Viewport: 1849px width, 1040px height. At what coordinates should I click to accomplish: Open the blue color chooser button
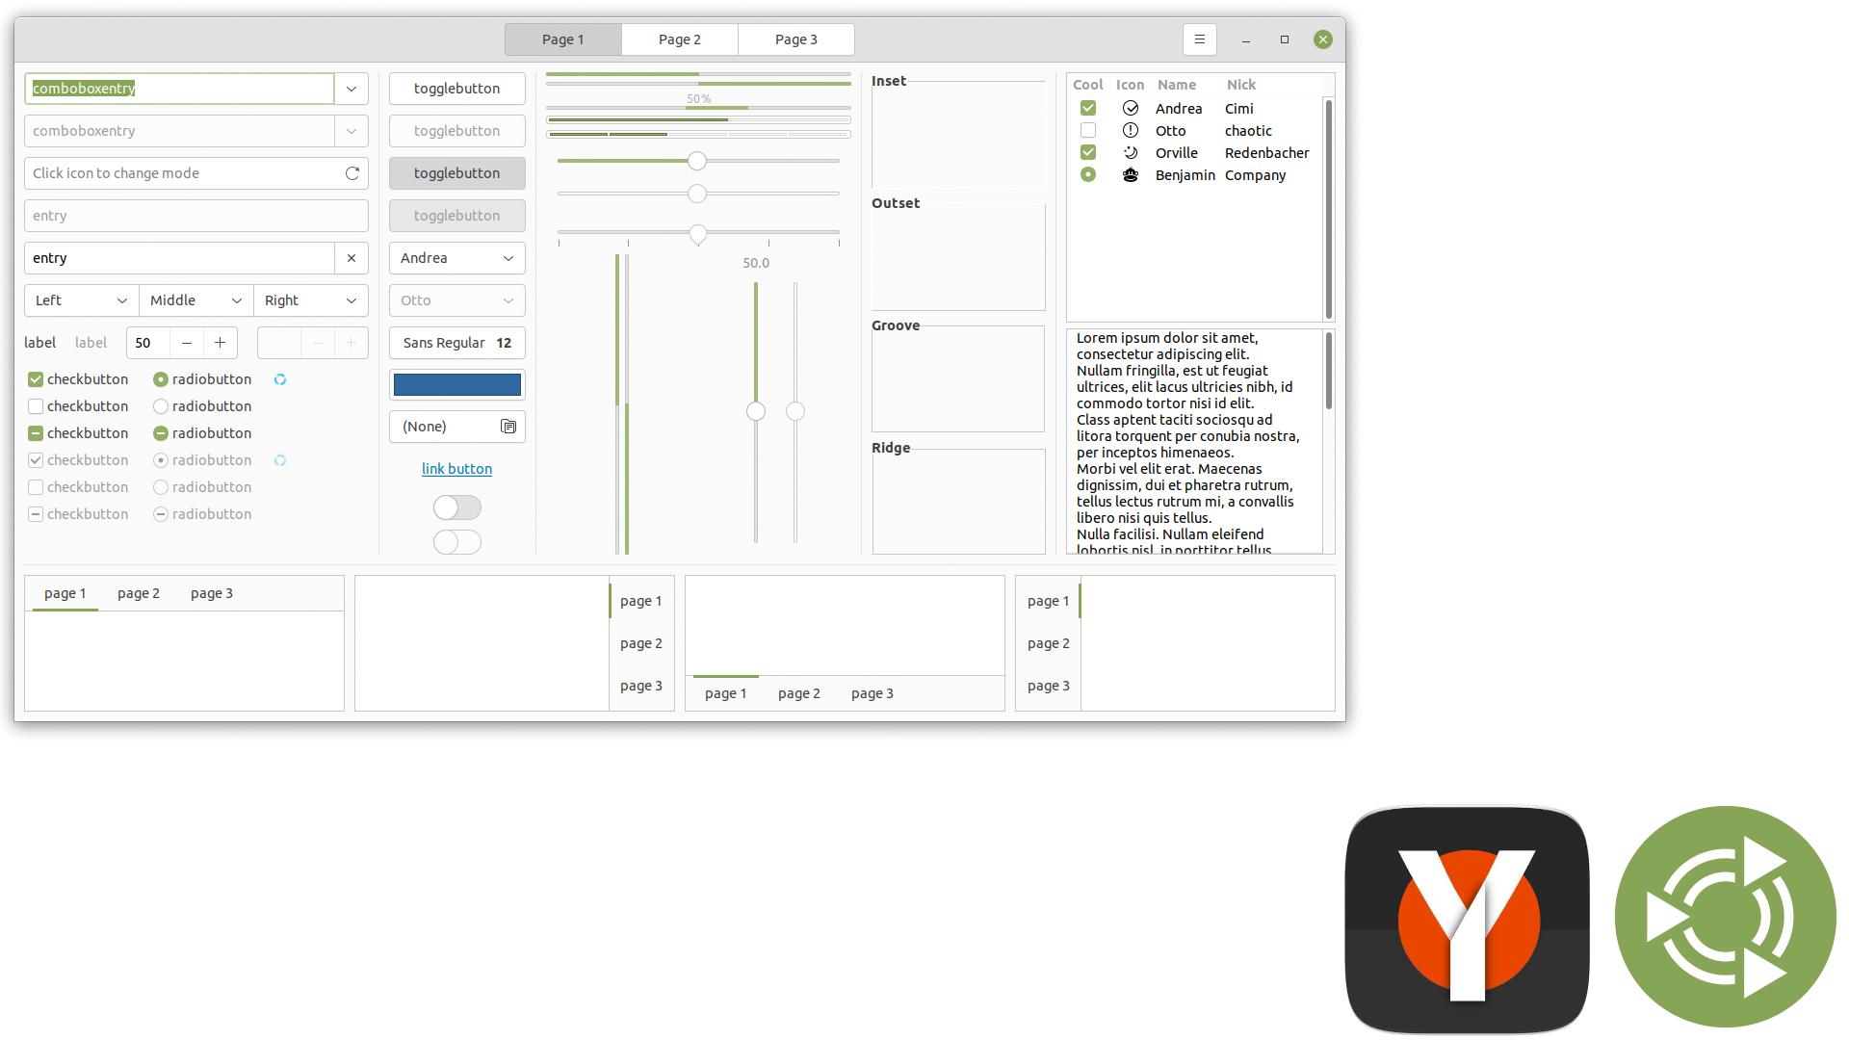pyautogui.click(x=457, y=385)
